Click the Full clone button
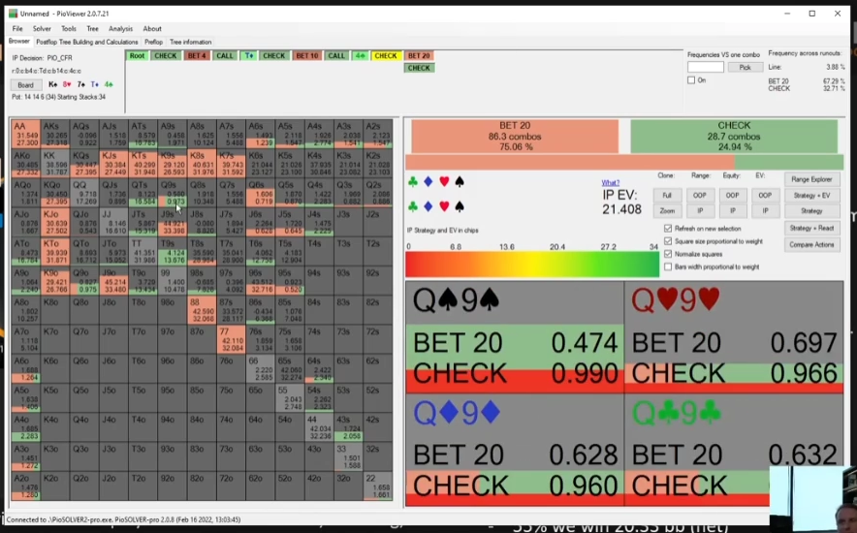857x533 pixels. [667, 195]
